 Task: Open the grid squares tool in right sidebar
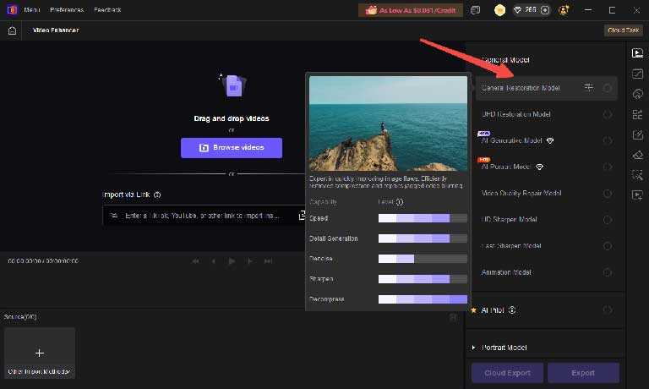[x=637, y=114]
